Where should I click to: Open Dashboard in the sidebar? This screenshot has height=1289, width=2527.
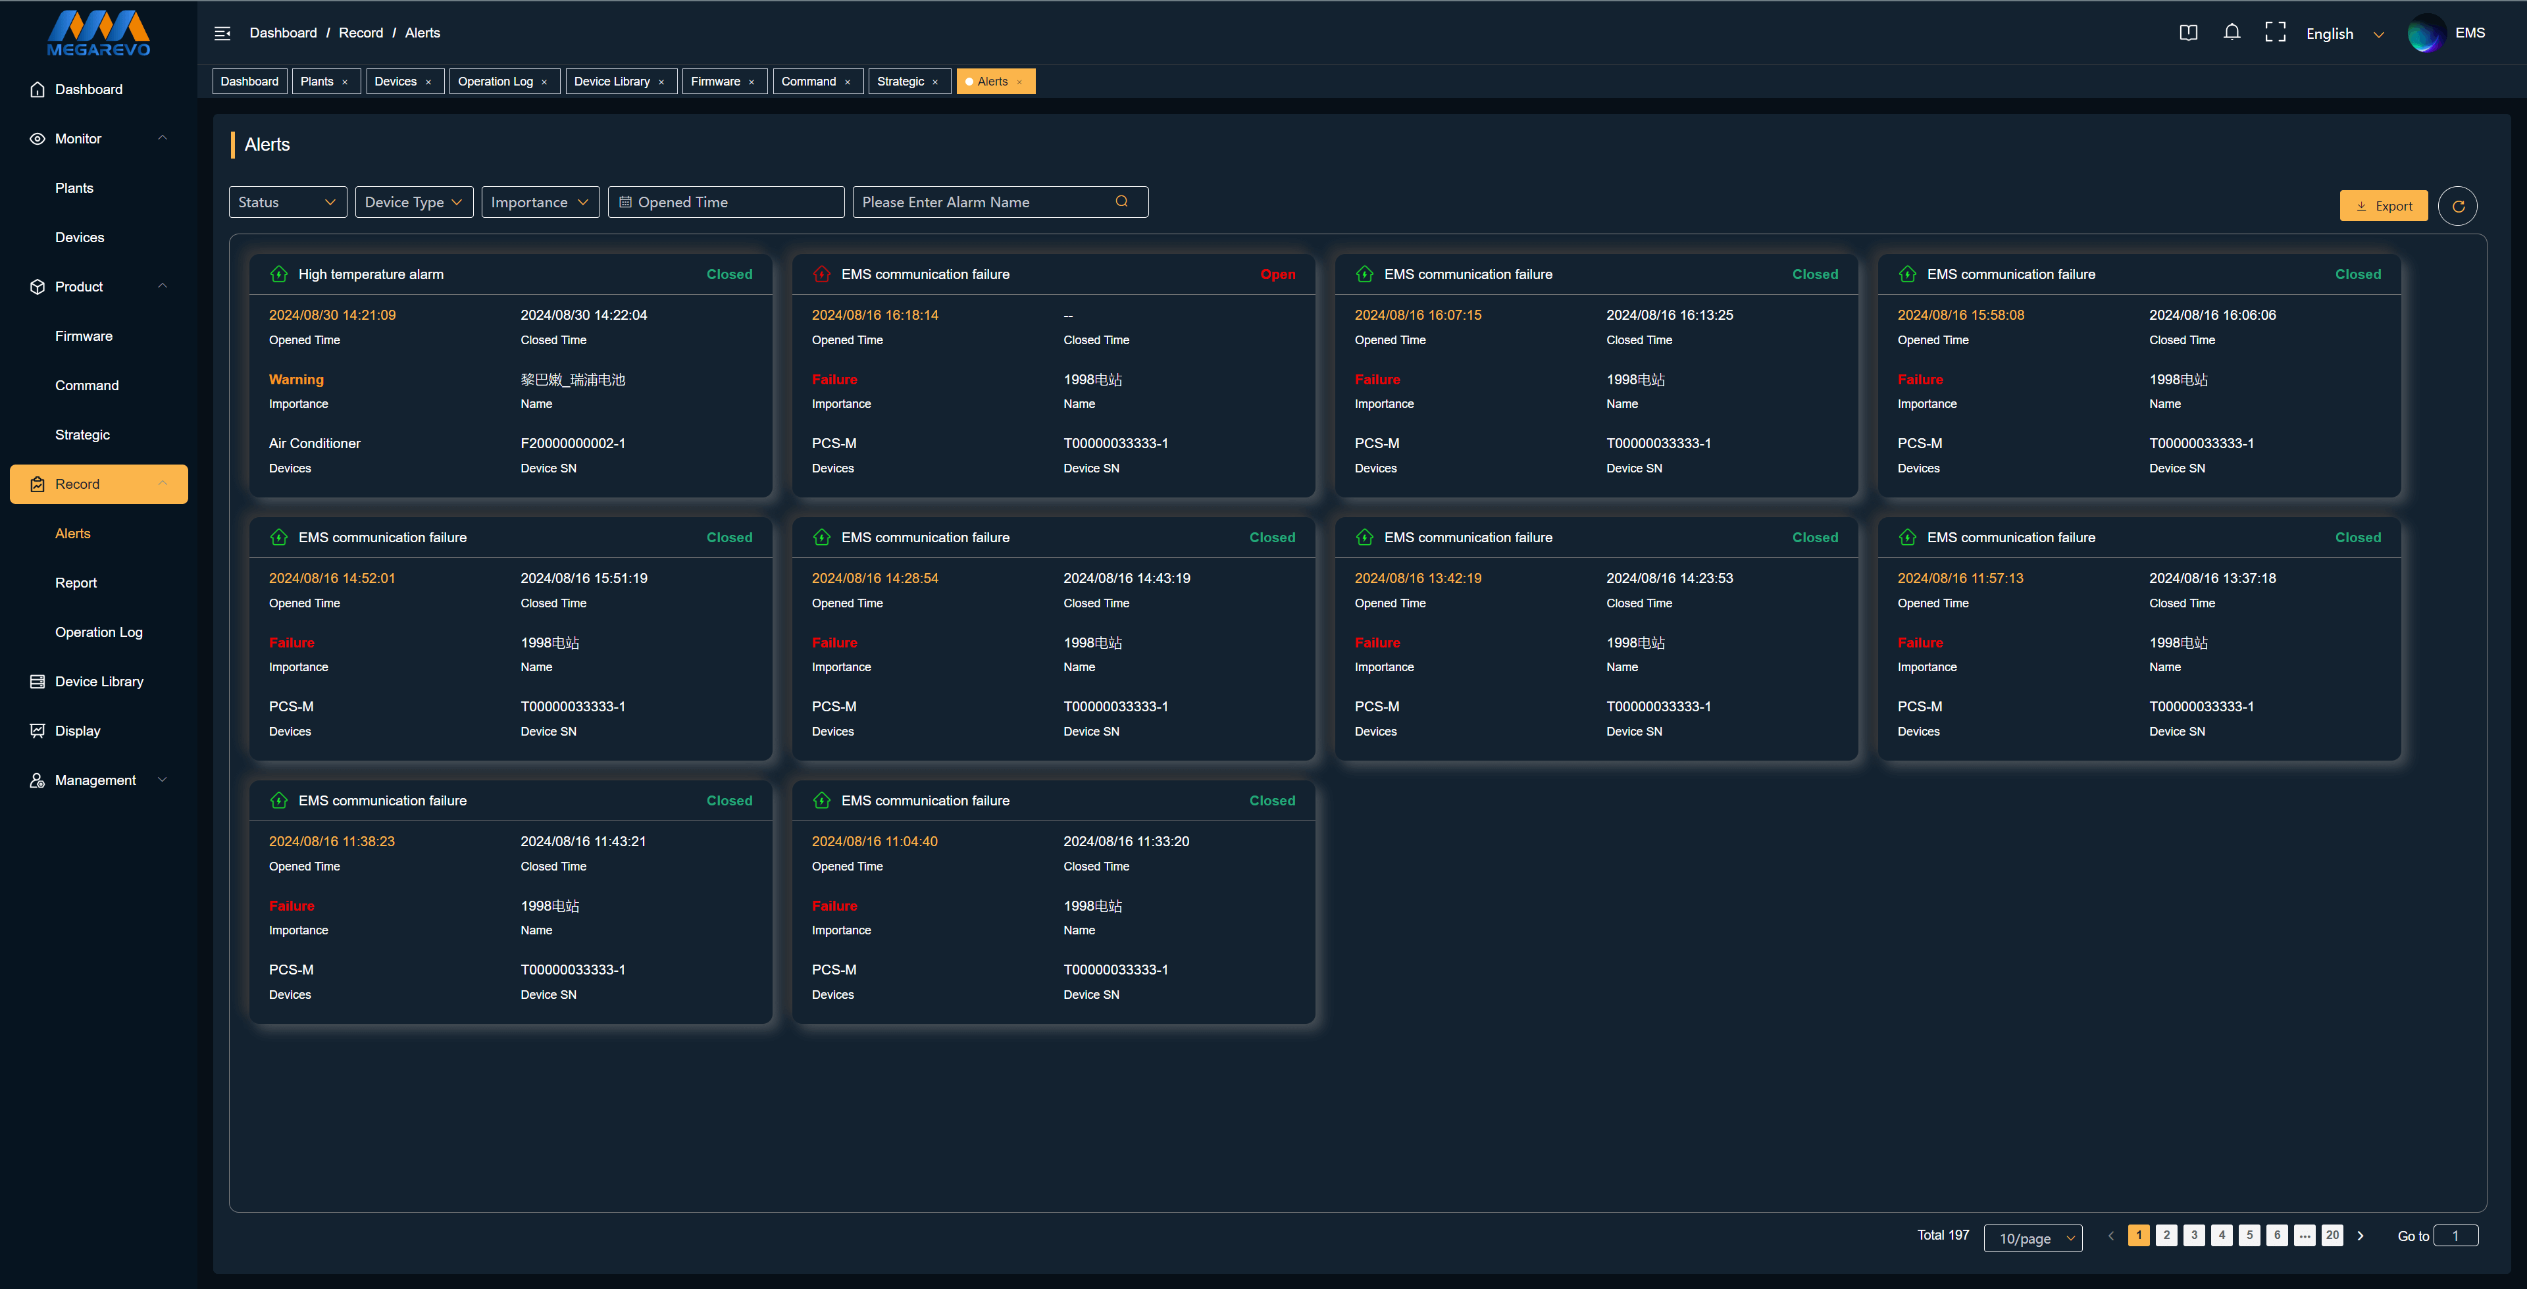[x=88, y=89]
